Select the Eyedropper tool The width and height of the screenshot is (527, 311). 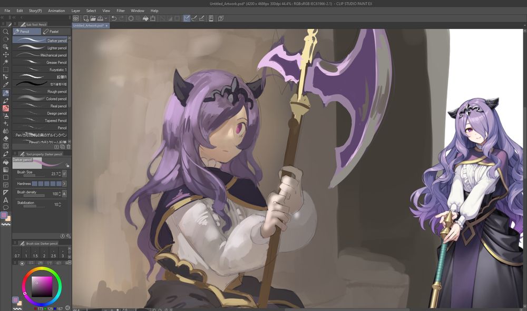tap(6, 85)
